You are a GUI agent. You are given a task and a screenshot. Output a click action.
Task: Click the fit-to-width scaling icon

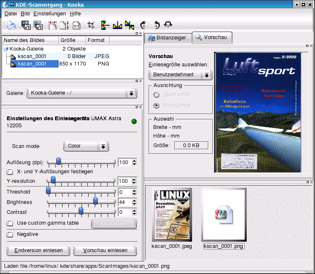coord(53,26)
